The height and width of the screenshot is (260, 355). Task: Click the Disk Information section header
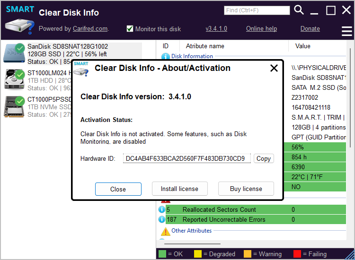[192, 56]
